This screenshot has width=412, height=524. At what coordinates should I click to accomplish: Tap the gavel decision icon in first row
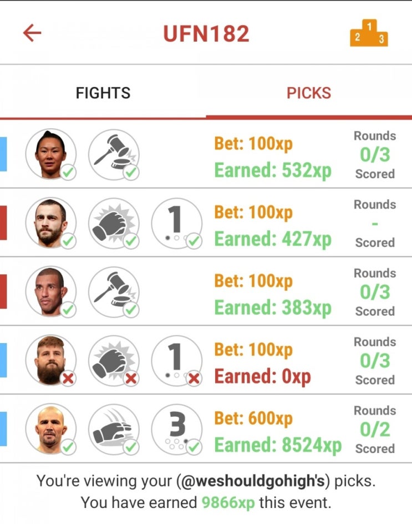(x=114, y=155)
